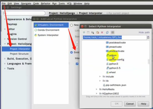This screenshot has width=153, height=109.
Task: Open the Navigate menu
Action: 26,4
